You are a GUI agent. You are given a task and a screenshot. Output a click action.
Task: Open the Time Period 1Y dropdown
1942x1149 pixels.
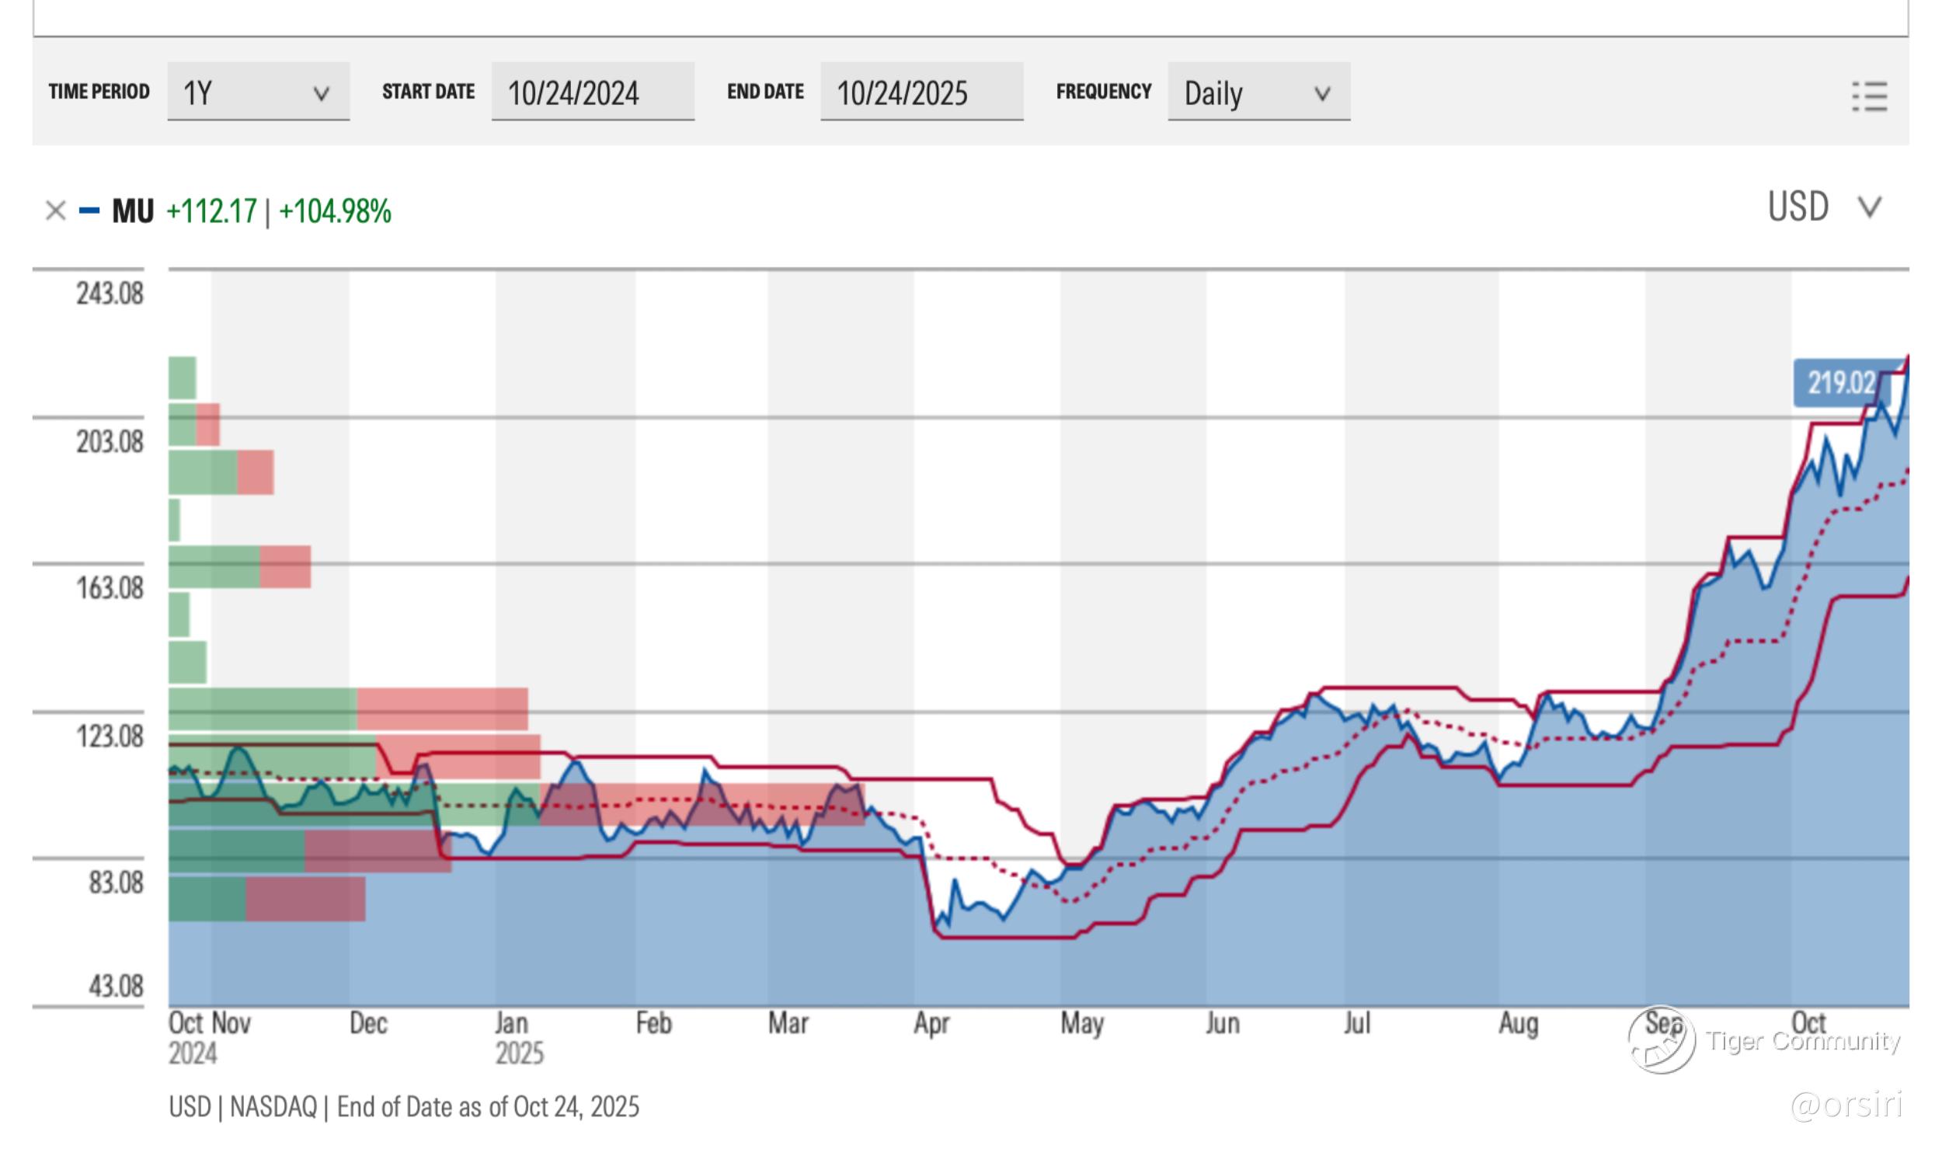tap(257, 92)
